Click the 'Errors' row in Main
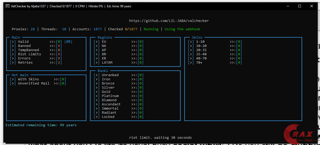The image size is (320, 145). click(36, 58)
